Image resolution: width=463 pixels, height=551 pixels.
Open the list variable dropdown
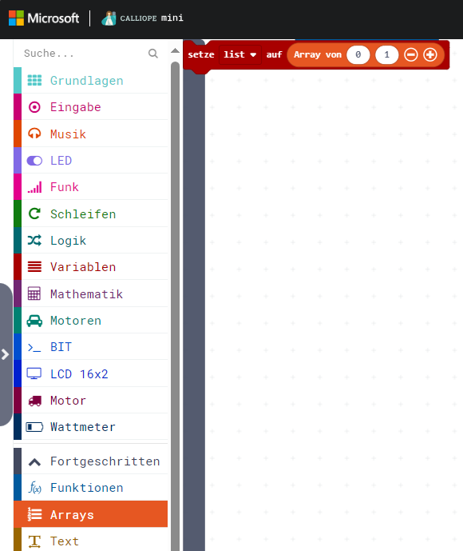click(240, 55)
